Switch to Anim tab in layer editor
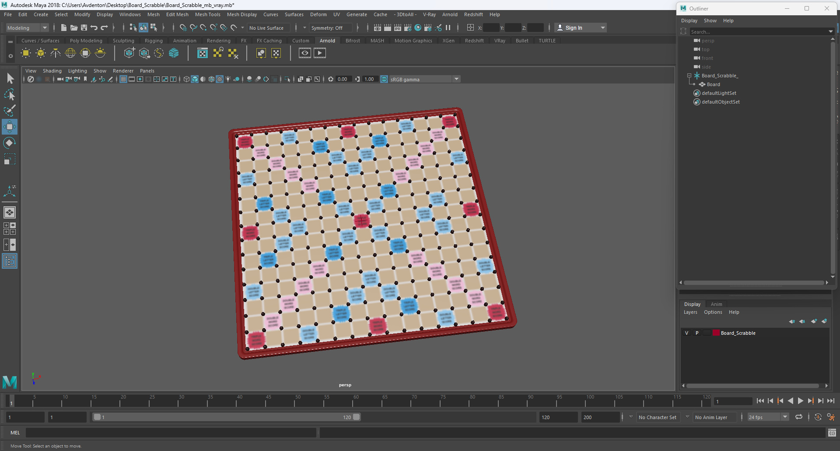Screen dimensions: 840x451 [716, 304]
